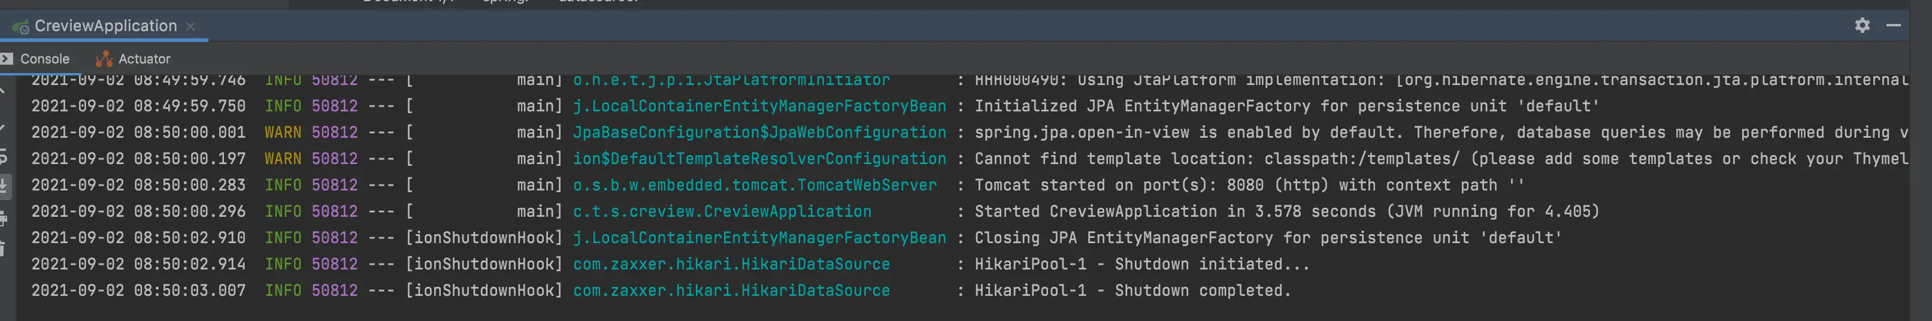The height and width of the screenshot is (321, 1932).
Task: Select the CreviewApplication run tab
Action: click(104, 26)
